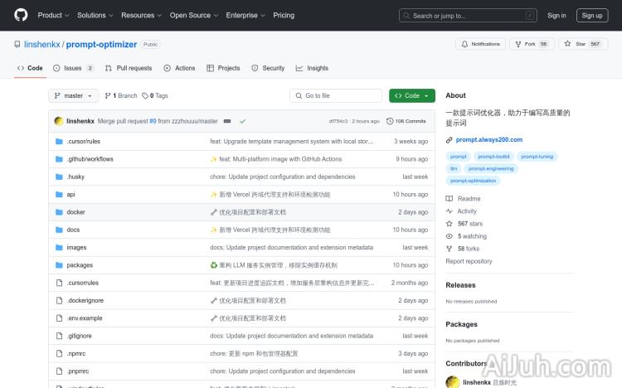Click the Activity pulse icon

[449, 211]
